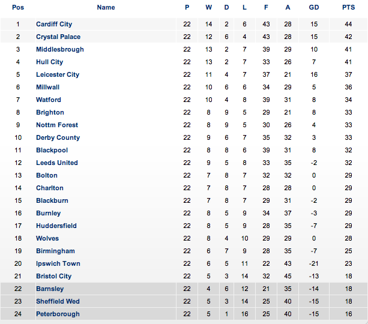Select the Peterborough team name
368x324 pixels.
pyautogui.click(x=58, y=314)
